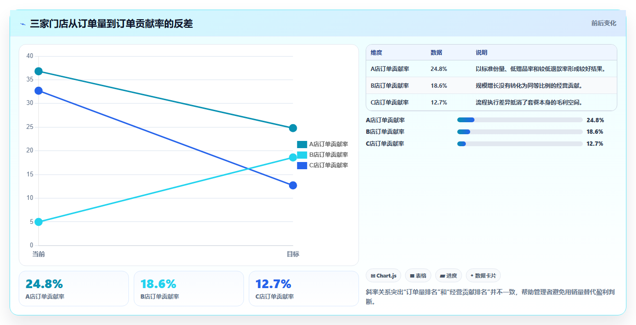Click C店 data point at 目标
Viewport: 636px width, 325px height.
[x=293, y=186]
